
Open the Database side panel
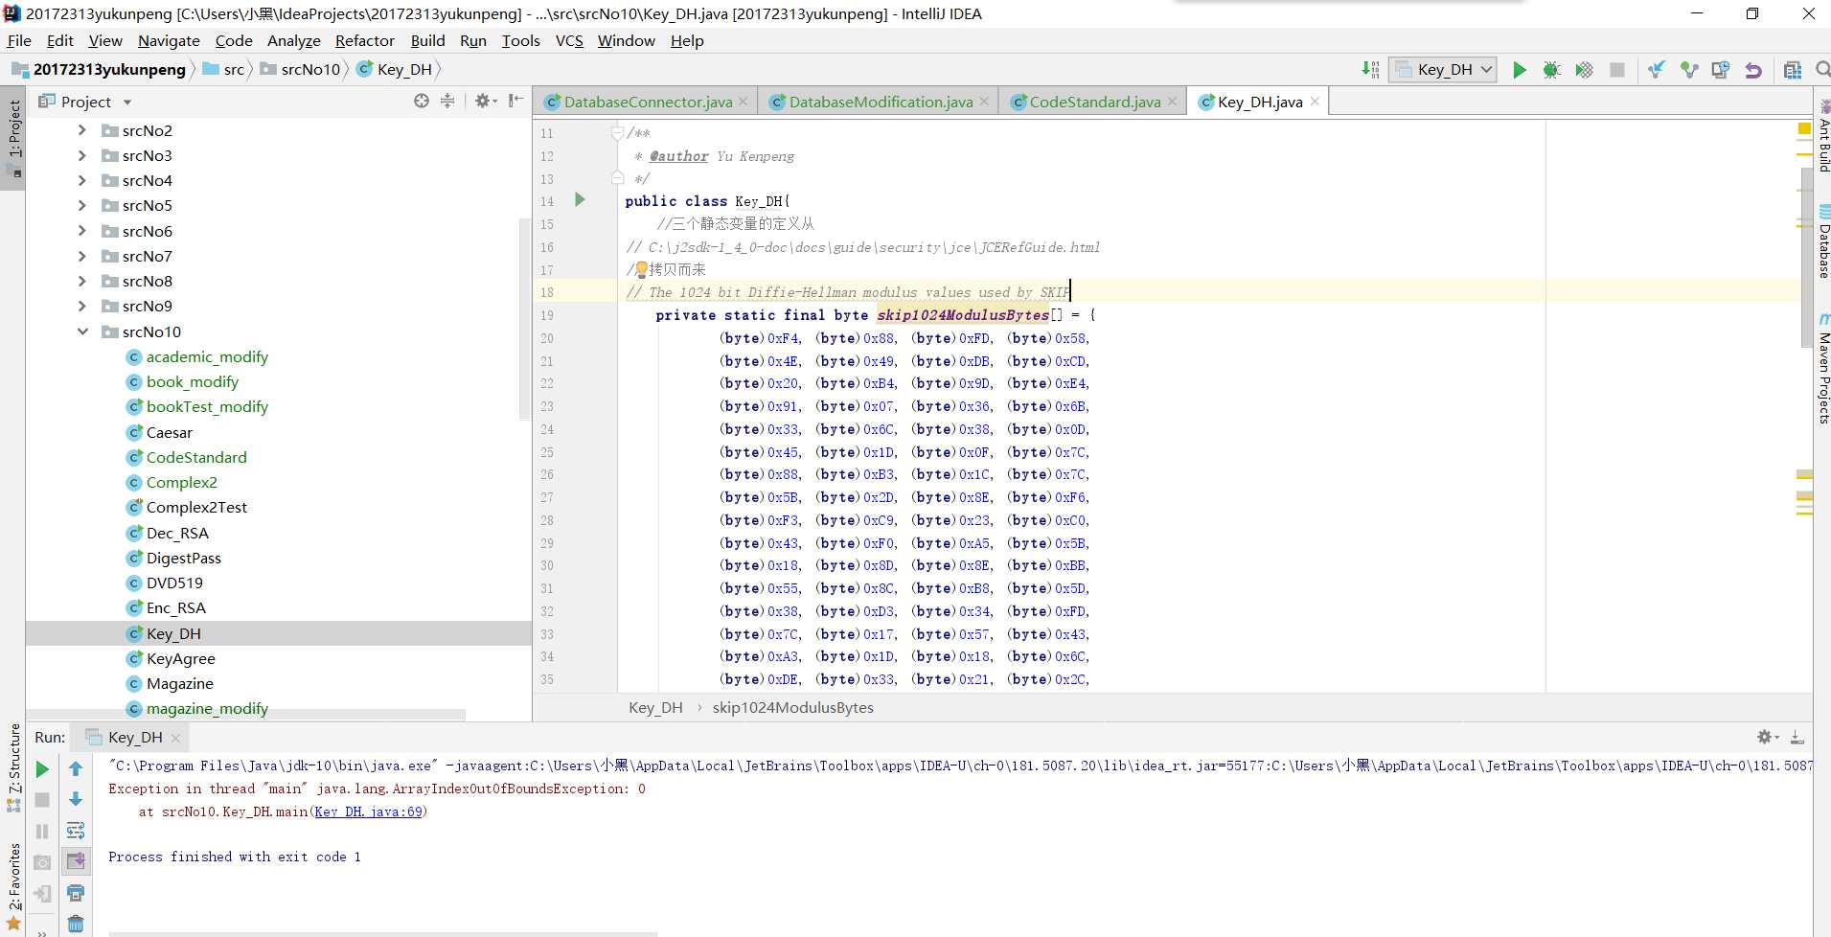pos(1823,242)
